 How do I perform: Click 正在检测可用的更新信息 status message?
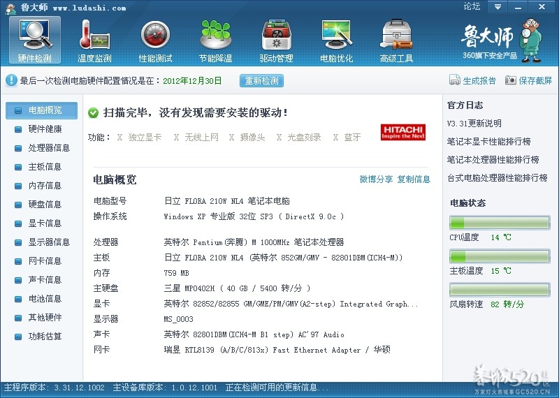pos(277,388)
